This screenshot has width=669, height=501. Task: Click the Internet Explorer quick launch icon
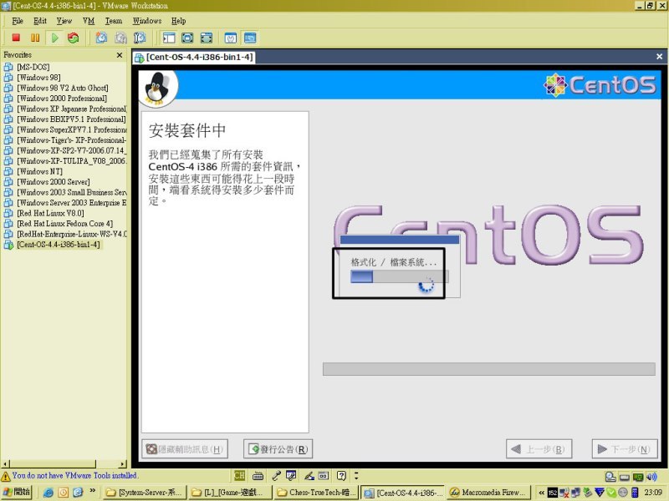point(49,493)
